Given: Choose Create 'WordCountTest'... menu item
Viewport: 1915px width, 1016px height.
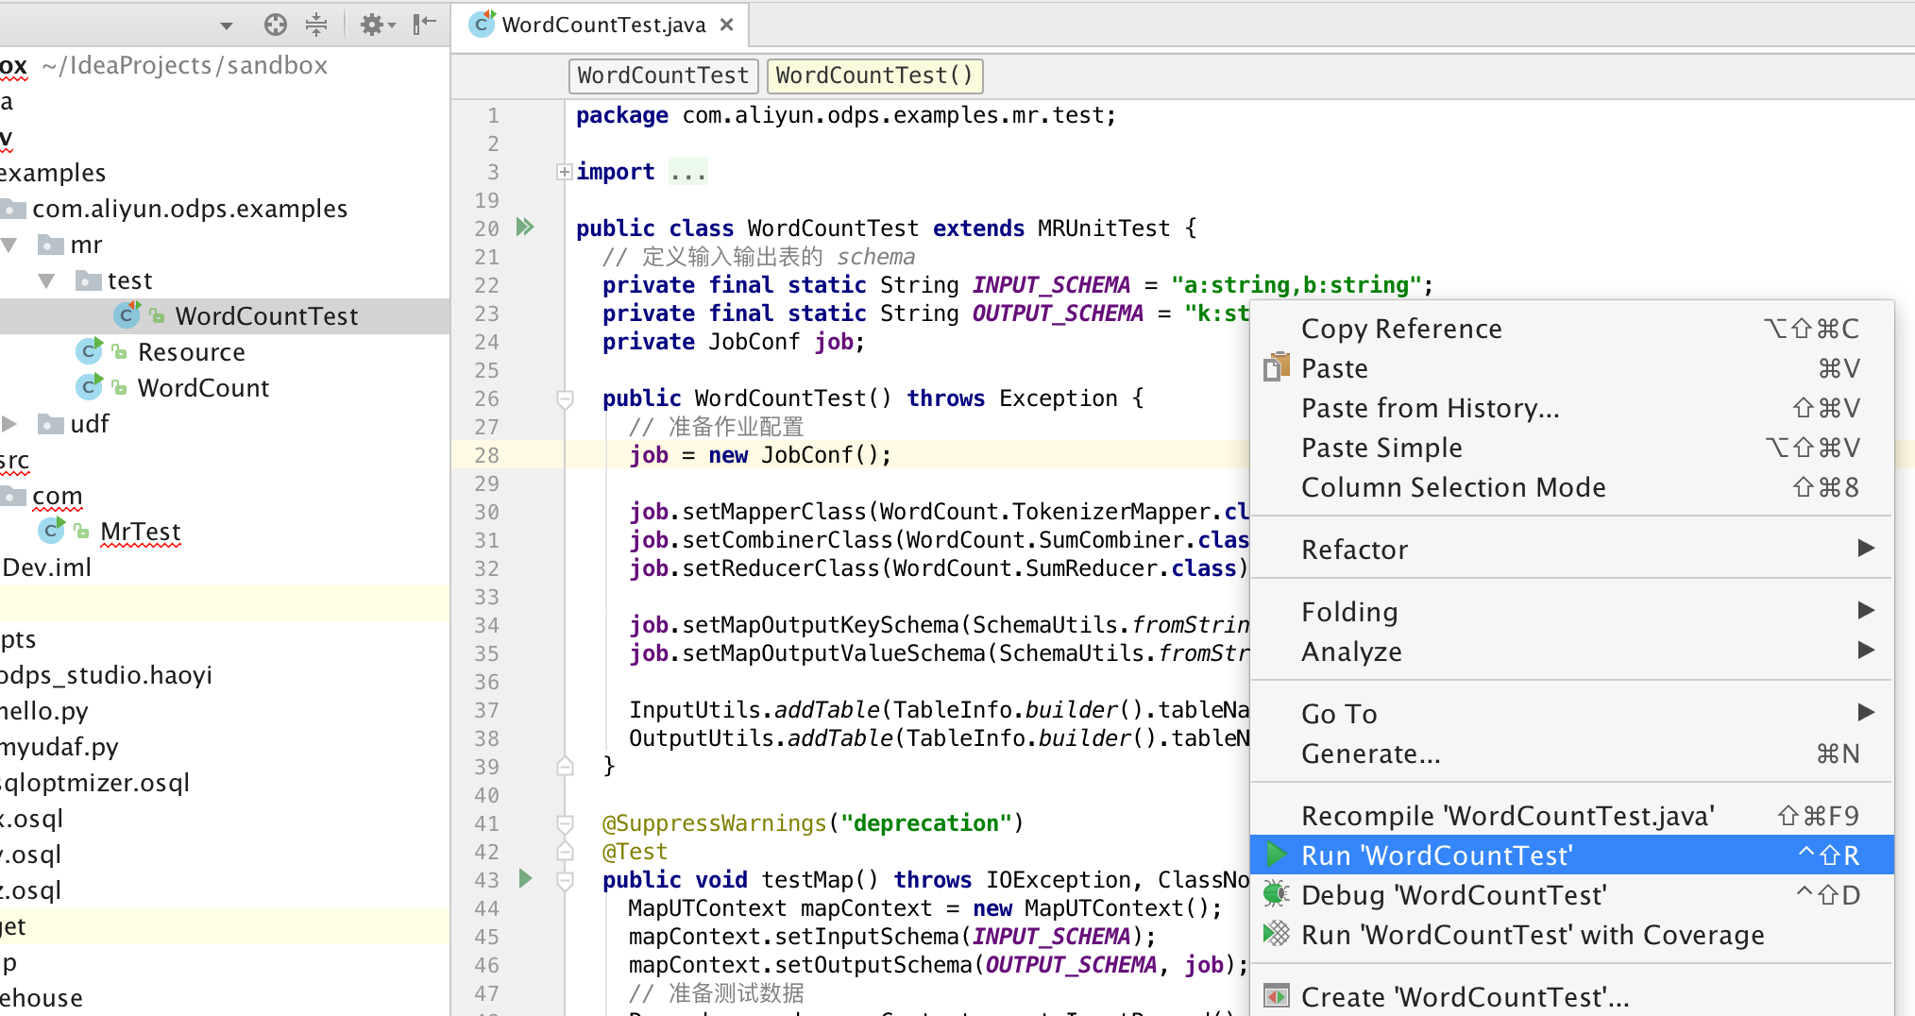Looking at the screenshot, I should (1571, 997).
